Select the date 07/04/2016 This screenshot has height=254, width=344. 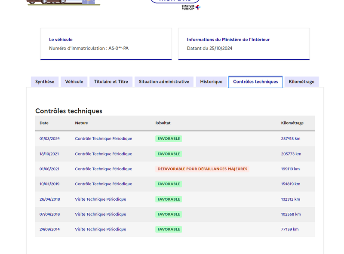point(49,214)
